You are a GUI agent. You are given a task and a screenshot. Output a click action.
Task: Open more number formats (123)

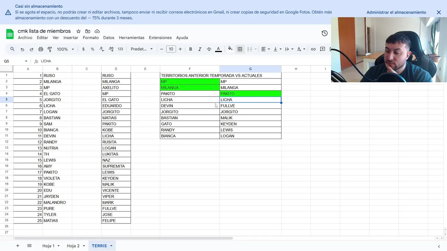(120, 49)
